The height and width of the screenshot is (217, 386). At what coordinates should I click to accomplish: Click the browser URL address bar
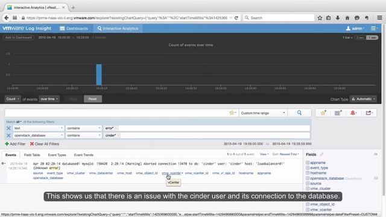pyautogui.click(x=127, y=17)
